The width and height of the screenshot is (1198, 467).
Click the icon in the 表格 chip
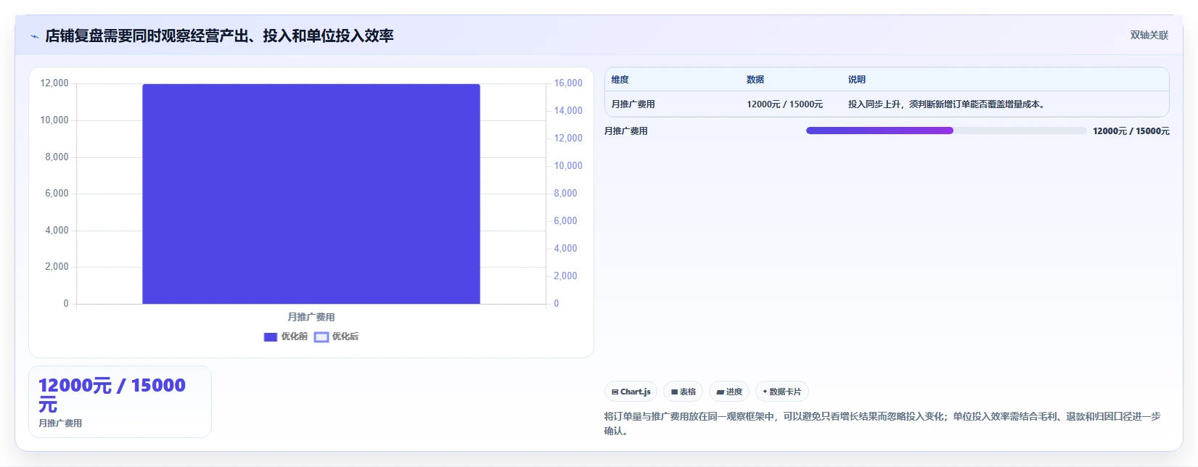click(x=675, y=392)
